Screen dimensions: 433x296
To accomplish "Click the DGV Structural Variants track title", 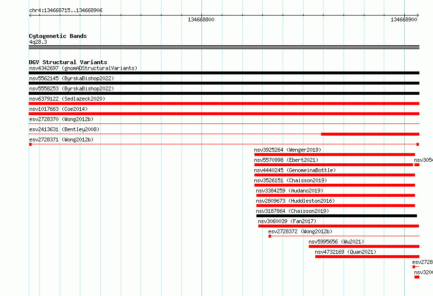I will coord(68,62).
